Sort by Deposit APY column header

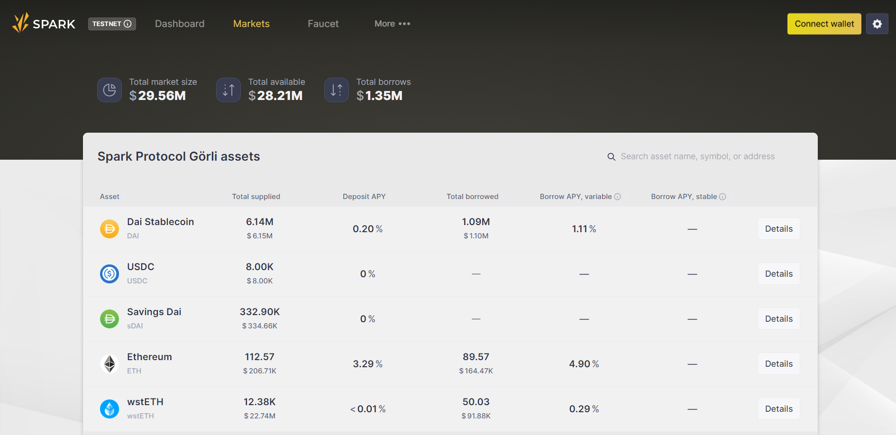pos(364,197)
